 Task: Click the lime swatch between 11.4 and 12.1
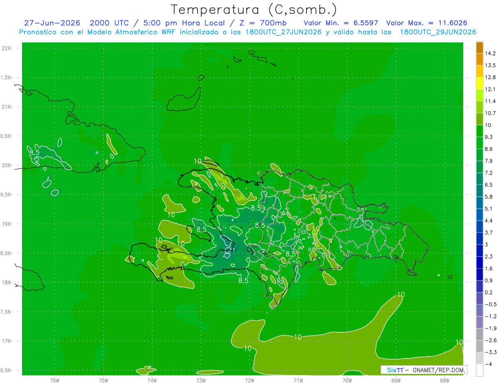[479, 95]
